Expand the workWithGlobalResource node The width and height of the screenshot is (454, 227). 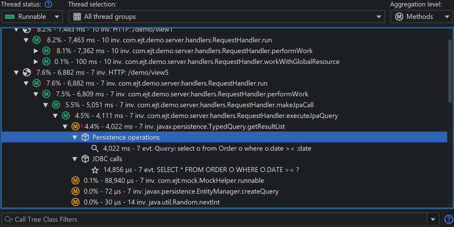click(x=36, y=62)
